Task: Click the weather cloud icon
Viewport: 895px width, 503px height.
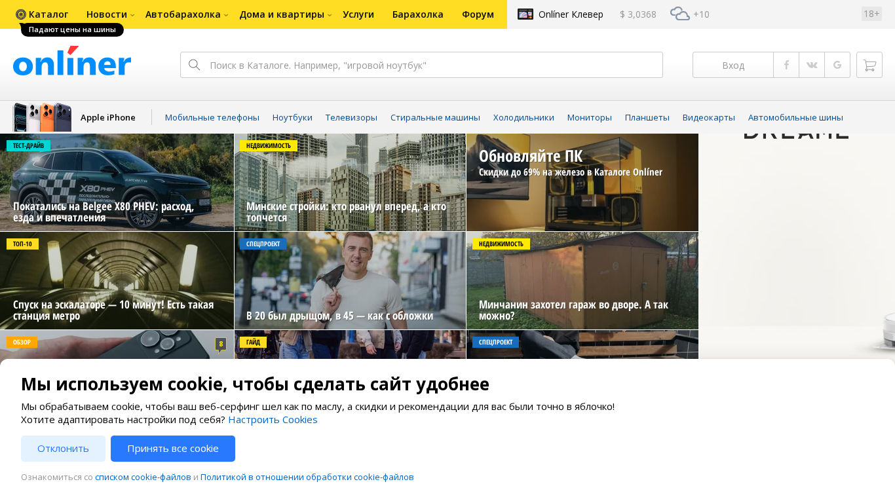Action: 680,14
